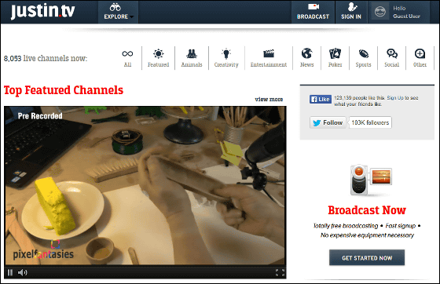Open the Animals category icon
Screen dimensions: 440x284
click(x=192, y=53)
